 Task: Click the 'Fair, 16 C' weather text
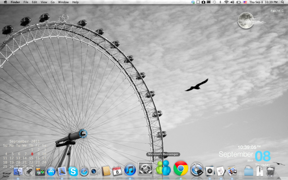tap(277, 11)
